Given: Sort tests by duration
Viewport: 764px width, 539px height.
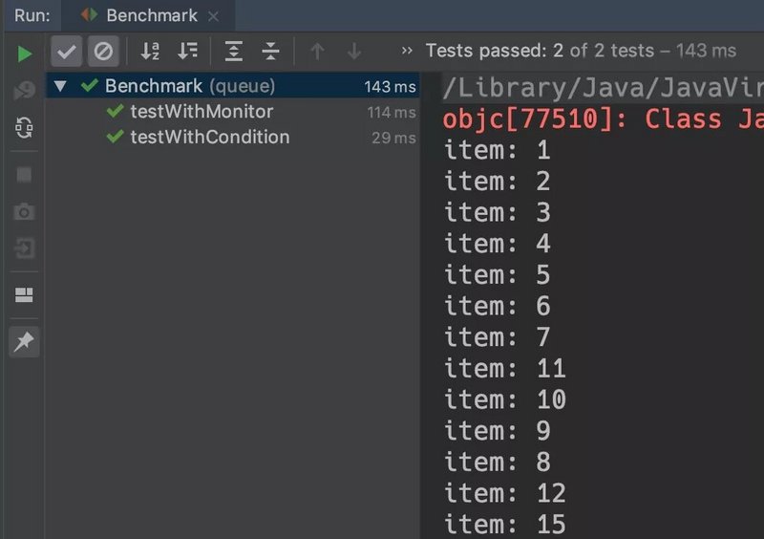Looking at the screenshot, I should pos(188,52).
